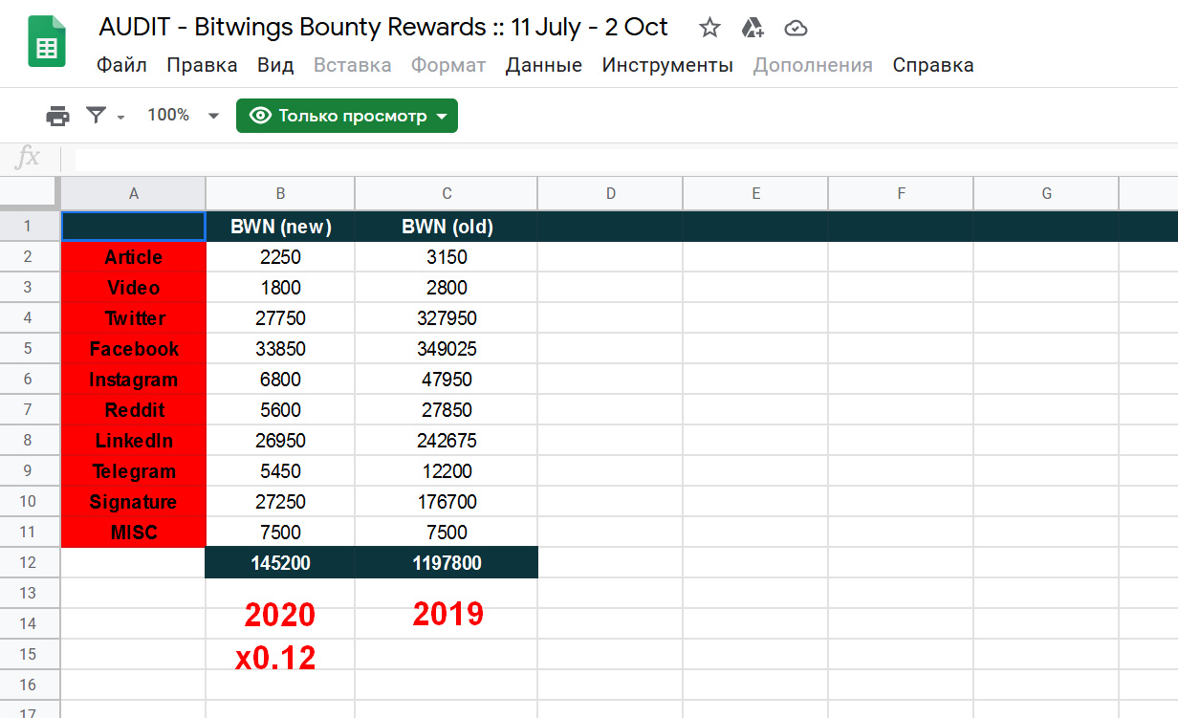Open the Файл menu
1178x718 pixels.
(x=122, y=65)
